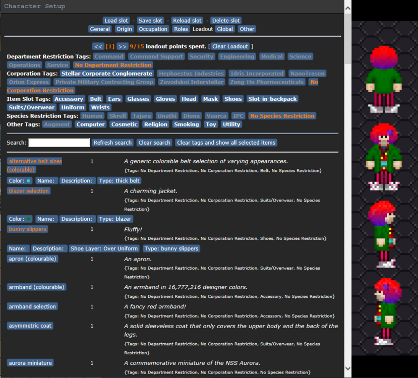Toggle the Smoking tag filter

point(187,124)
